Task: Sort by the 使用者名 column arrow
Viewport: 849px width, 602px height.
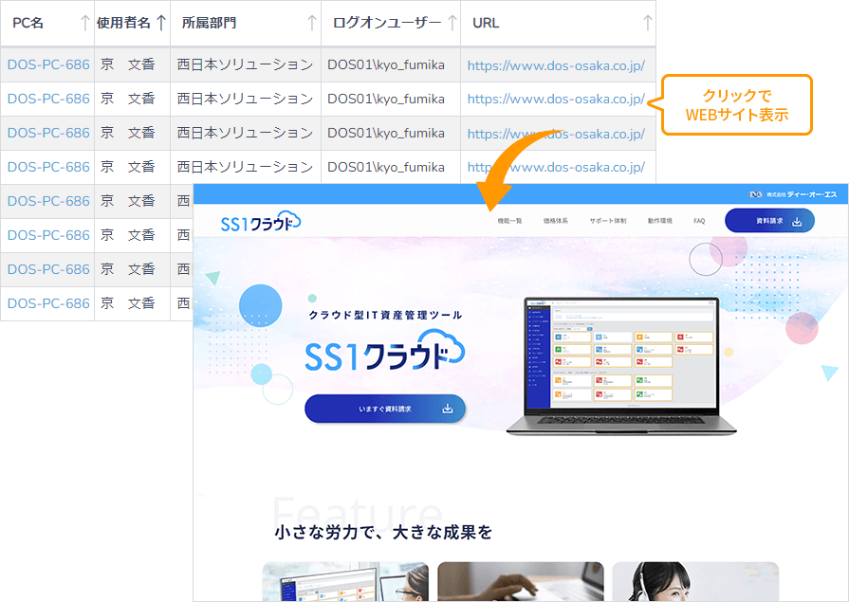Action: pos(161,24)
